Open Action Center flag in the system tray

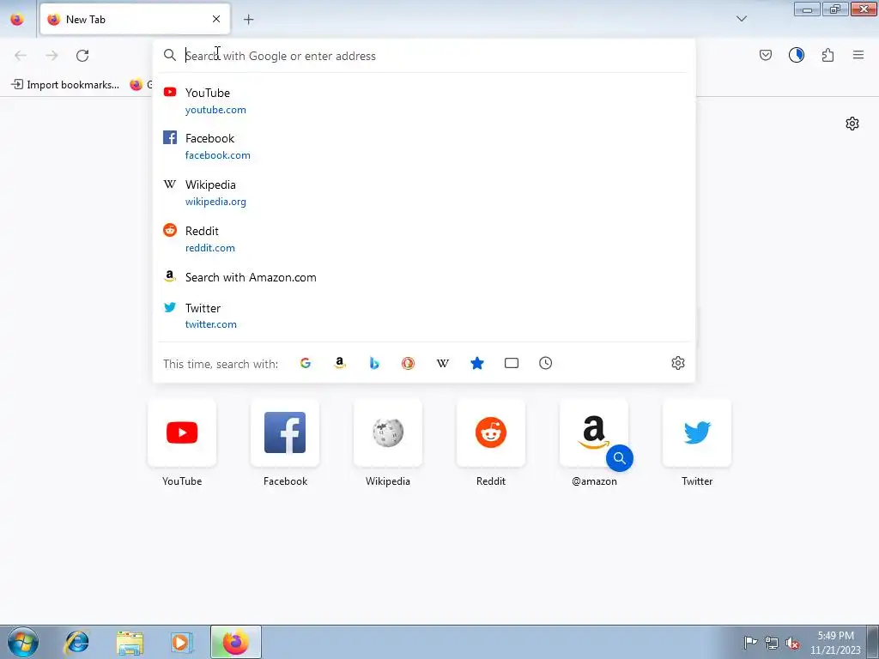(x=750, y=642)
